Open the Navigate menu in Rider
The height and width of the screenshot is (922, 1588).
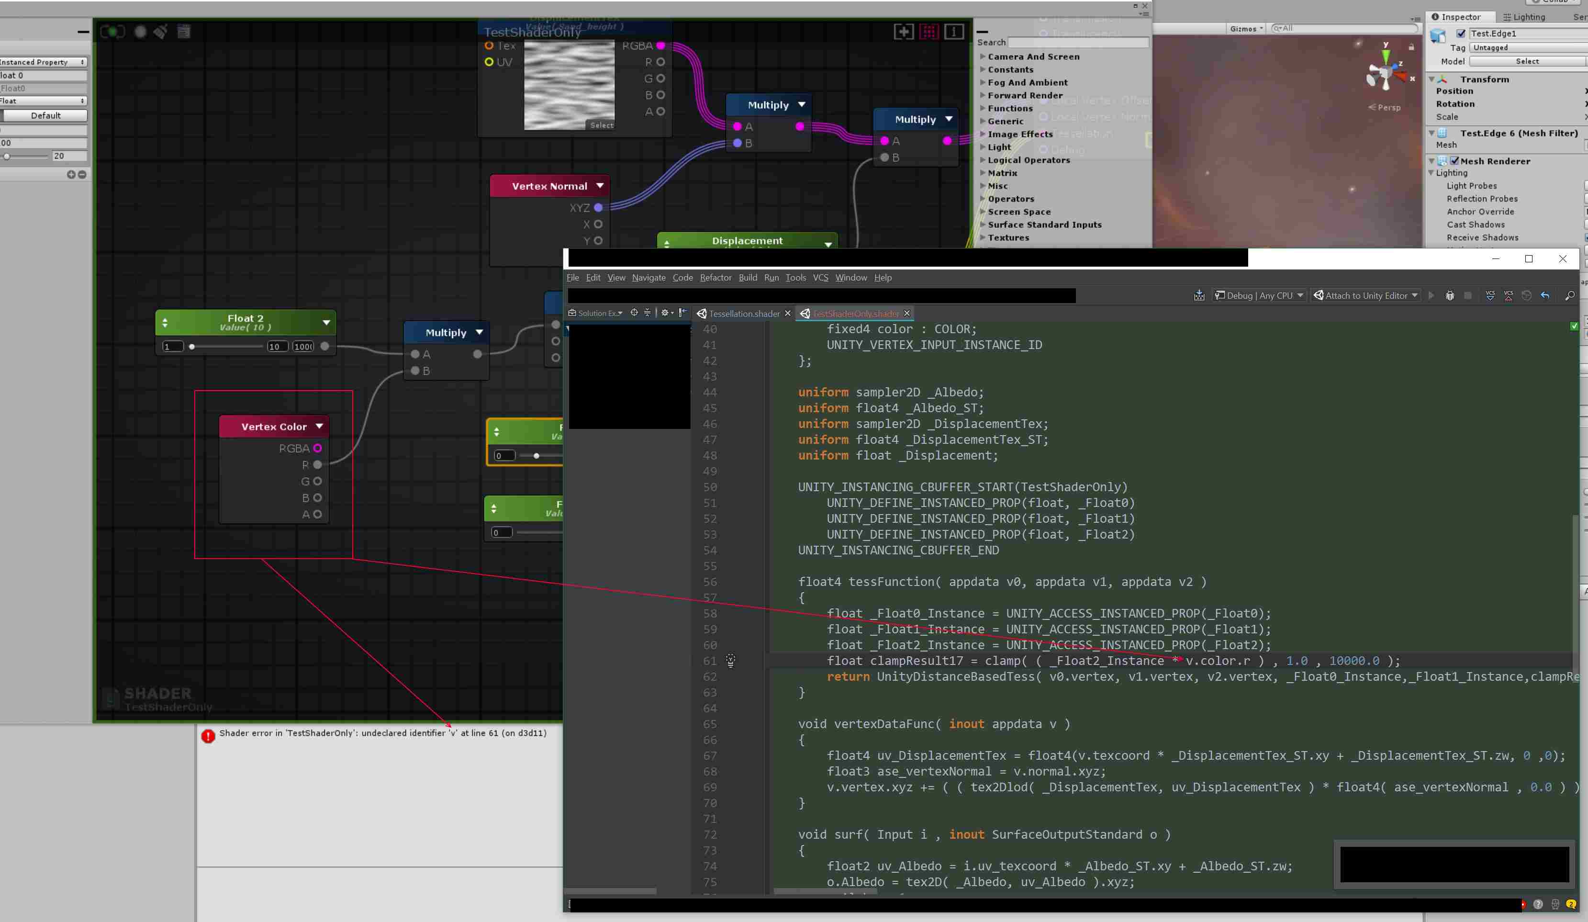(x=649, y=277)
